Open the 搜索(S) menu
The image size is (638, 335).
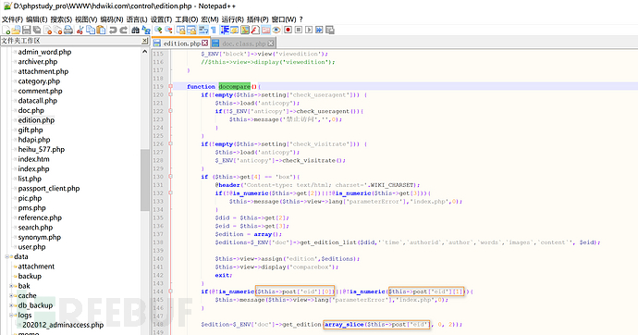point(61,19)
